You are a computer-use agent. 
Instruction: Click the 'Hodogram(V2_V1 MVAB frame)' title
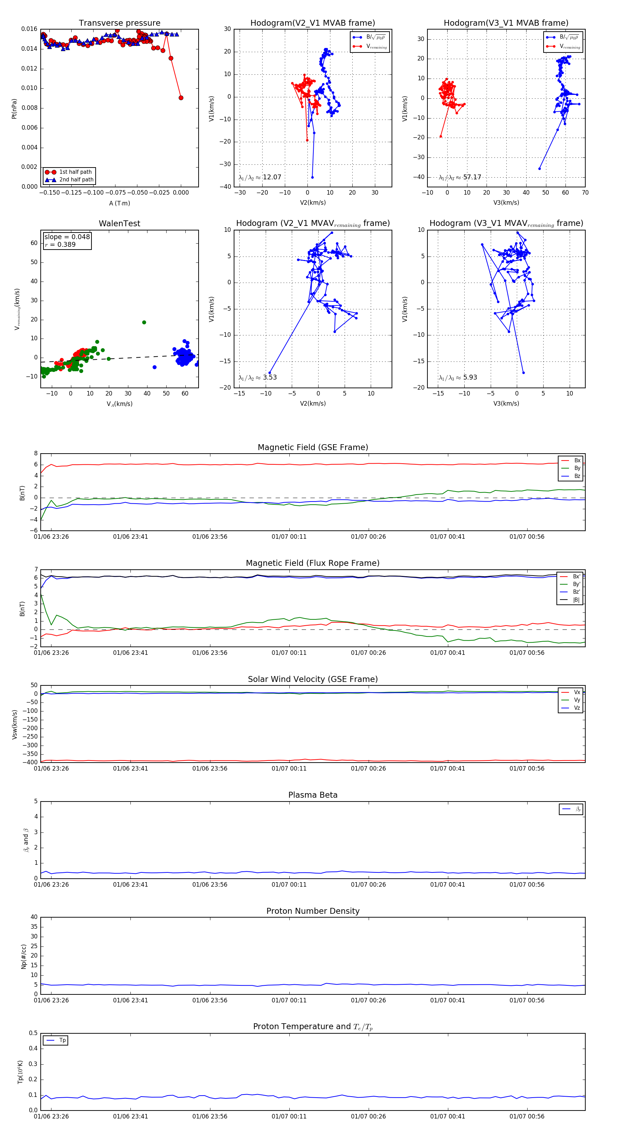point(313,23)
